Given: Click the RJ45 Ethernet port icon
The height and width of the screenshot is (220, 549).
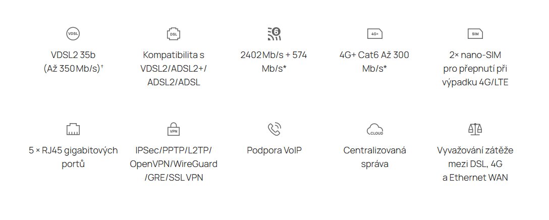Looking at the screenshot, I should pyautogui.click(x=73, y=129).
